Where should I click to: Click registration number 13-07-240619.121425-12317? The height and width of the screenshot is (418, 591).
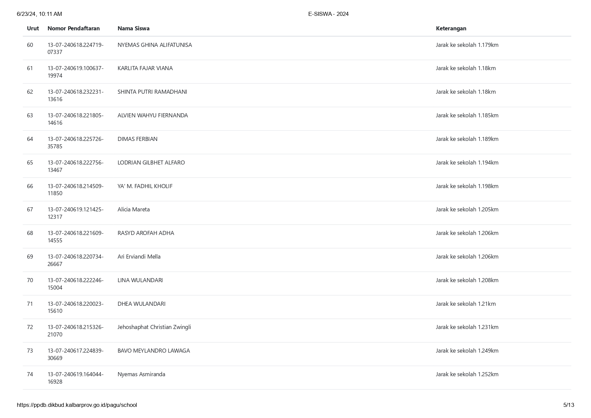tap(75, 213)
